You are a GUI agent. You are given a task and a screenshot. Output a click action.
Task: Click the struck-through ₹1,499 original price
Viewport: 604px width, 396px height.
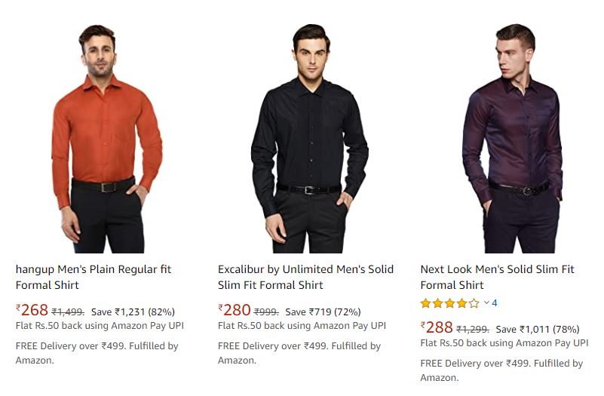pyautogui.click(x=68, y=312)
